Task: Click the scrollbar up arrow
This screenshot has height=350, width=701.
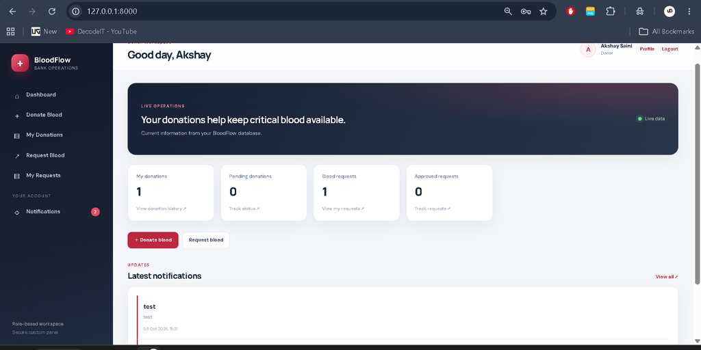Action: (x=697, y=47)
